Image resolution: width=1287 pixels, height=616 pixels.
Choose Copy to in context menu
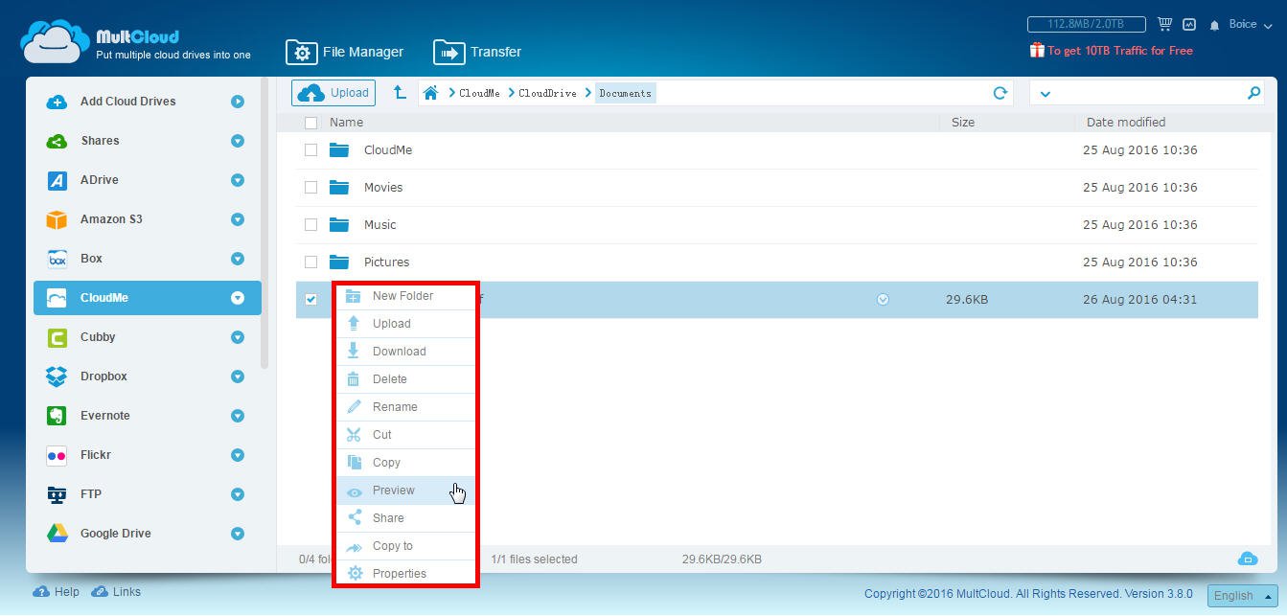[x=405, y=546]
